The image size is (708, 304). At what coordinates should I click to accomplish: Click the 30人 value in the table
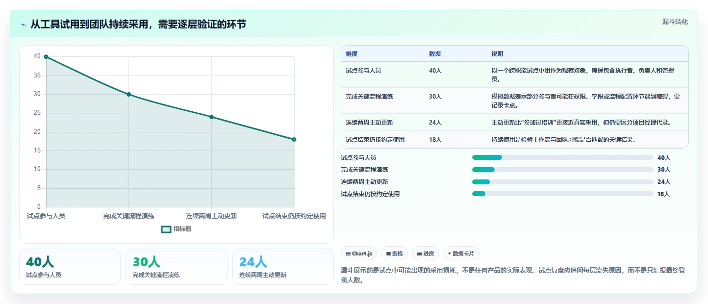(435, 97)
